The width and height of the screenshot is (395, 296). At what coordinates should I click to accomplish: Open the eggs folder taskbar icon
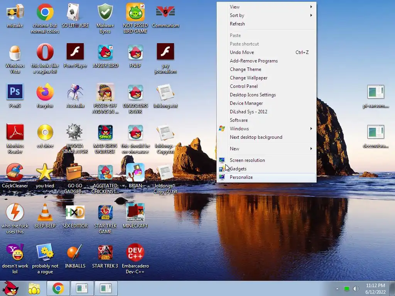point(34,288)
